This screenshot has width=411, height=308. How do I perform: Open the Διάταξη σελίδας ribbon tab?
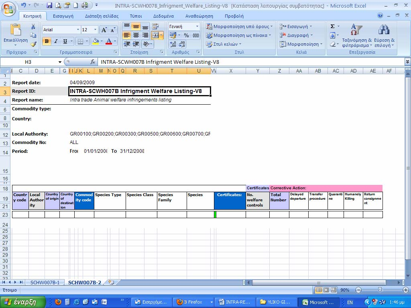[x=102, y=16]
